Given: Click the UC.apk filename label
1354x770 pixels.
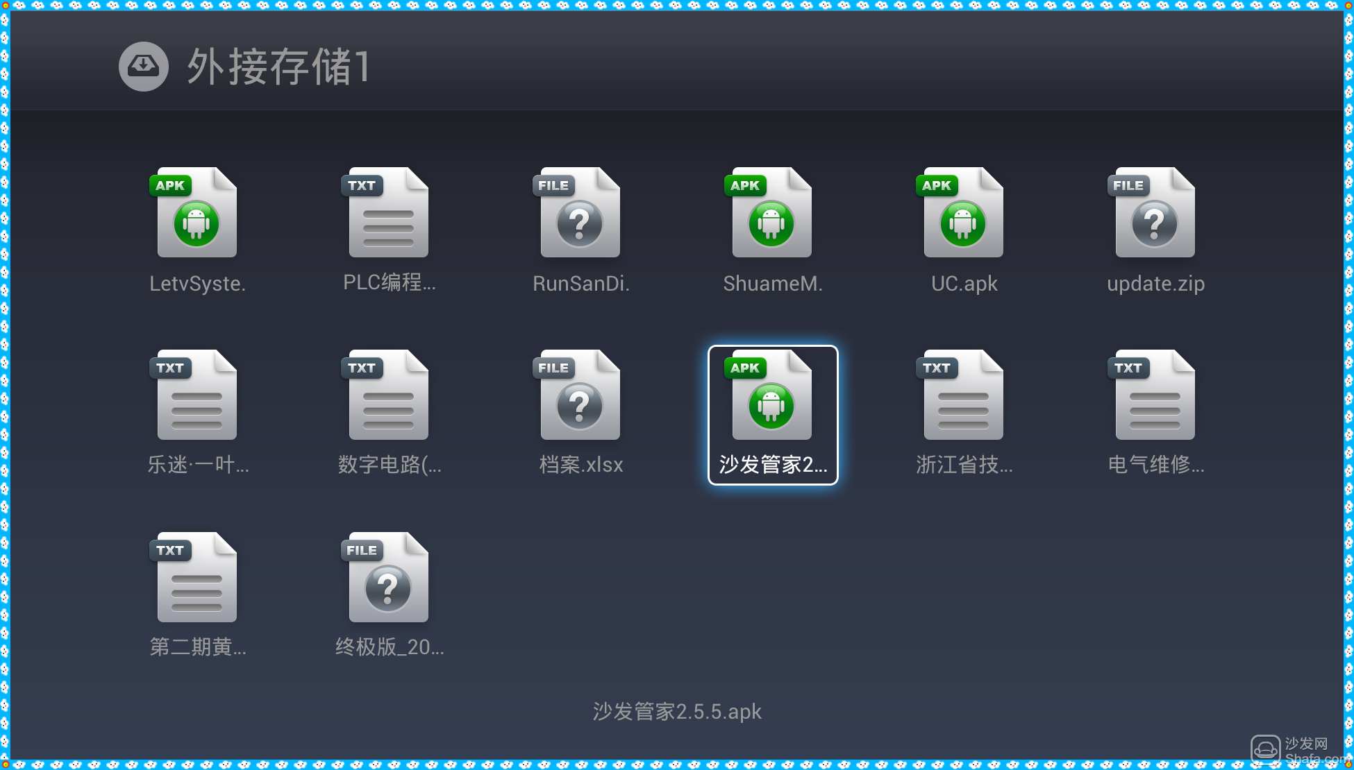Looking at the screenshot, I should click(x=964, y=284).
